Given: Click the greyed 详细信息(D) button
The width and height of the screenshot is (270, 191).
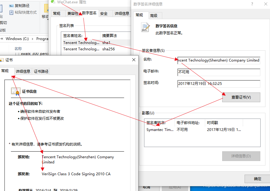Looking at the screenshot, I should (x=241, y=156).
